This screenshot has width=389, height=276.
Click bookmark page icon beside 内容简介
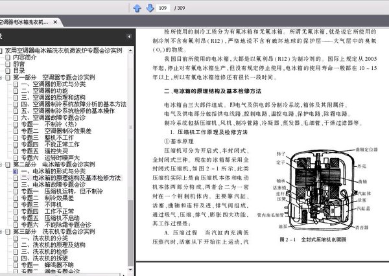(8, 58)
